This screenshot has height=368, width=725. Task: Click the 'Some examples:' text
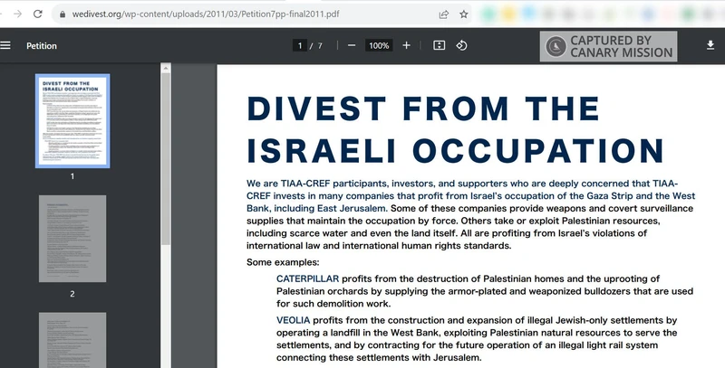coord(283,262)
